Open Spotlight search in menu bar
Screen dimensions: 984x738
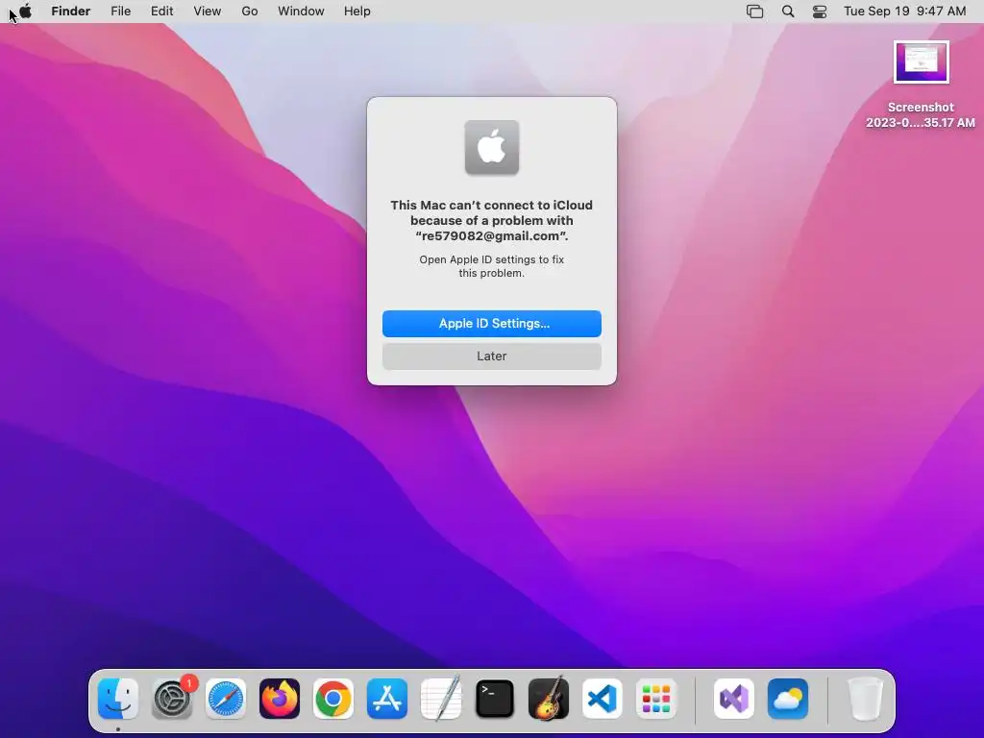point(788,12)
